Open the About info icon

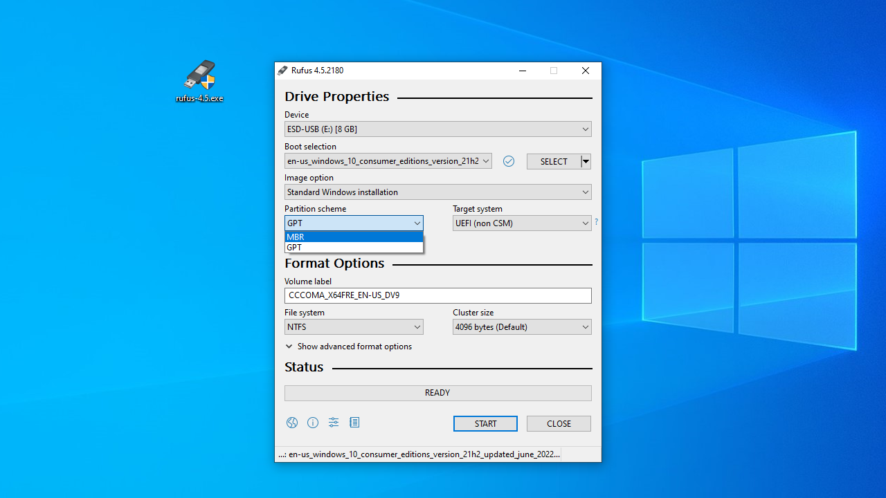pyautogui.click(x=313, y=423)
